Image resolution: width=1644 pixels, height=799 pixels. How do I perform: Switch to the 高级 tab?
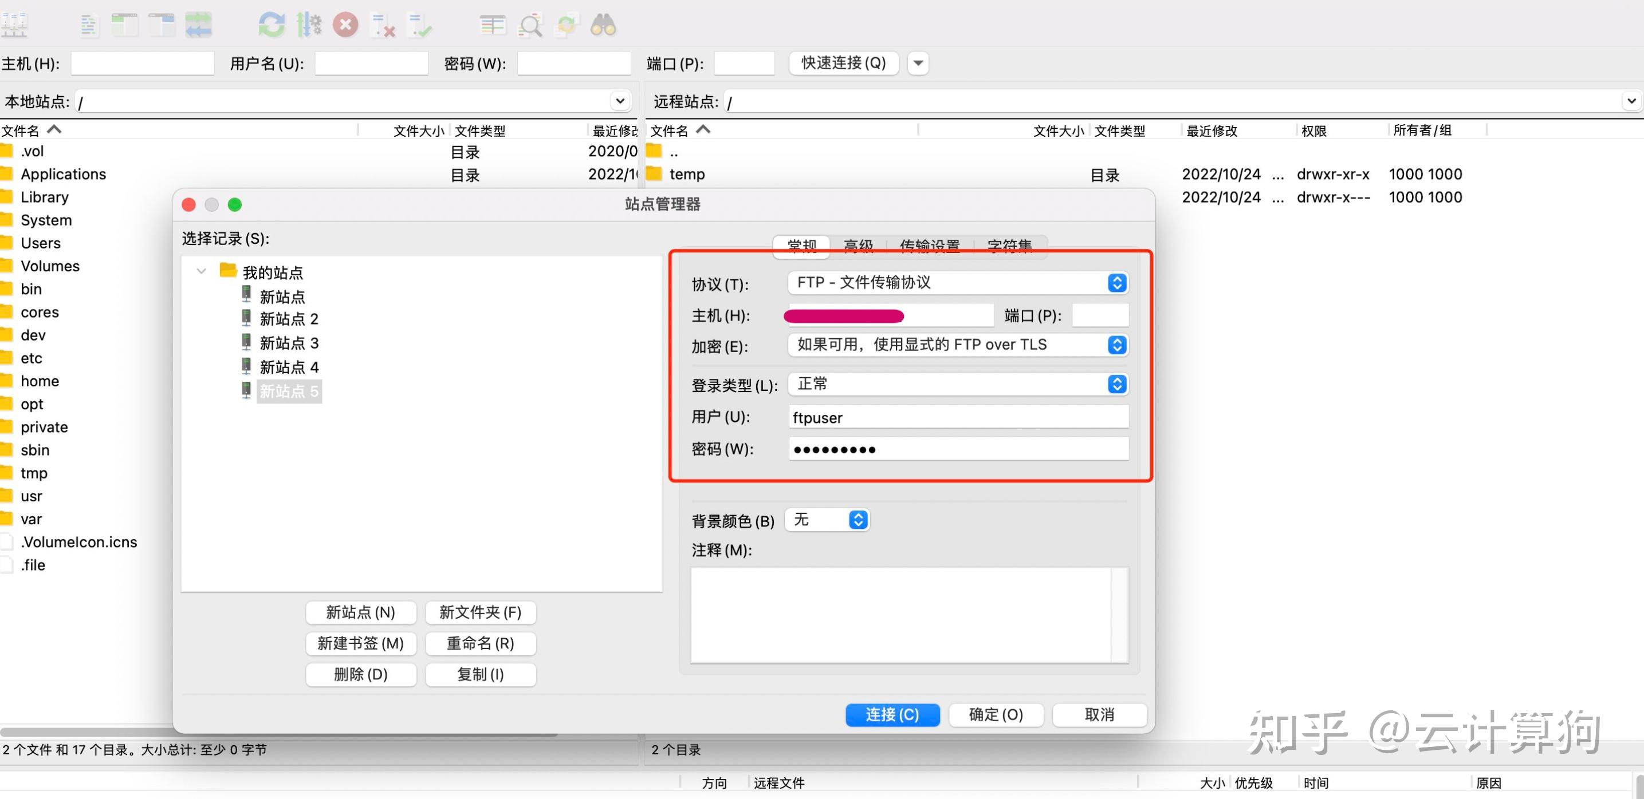tap(859, 246)
